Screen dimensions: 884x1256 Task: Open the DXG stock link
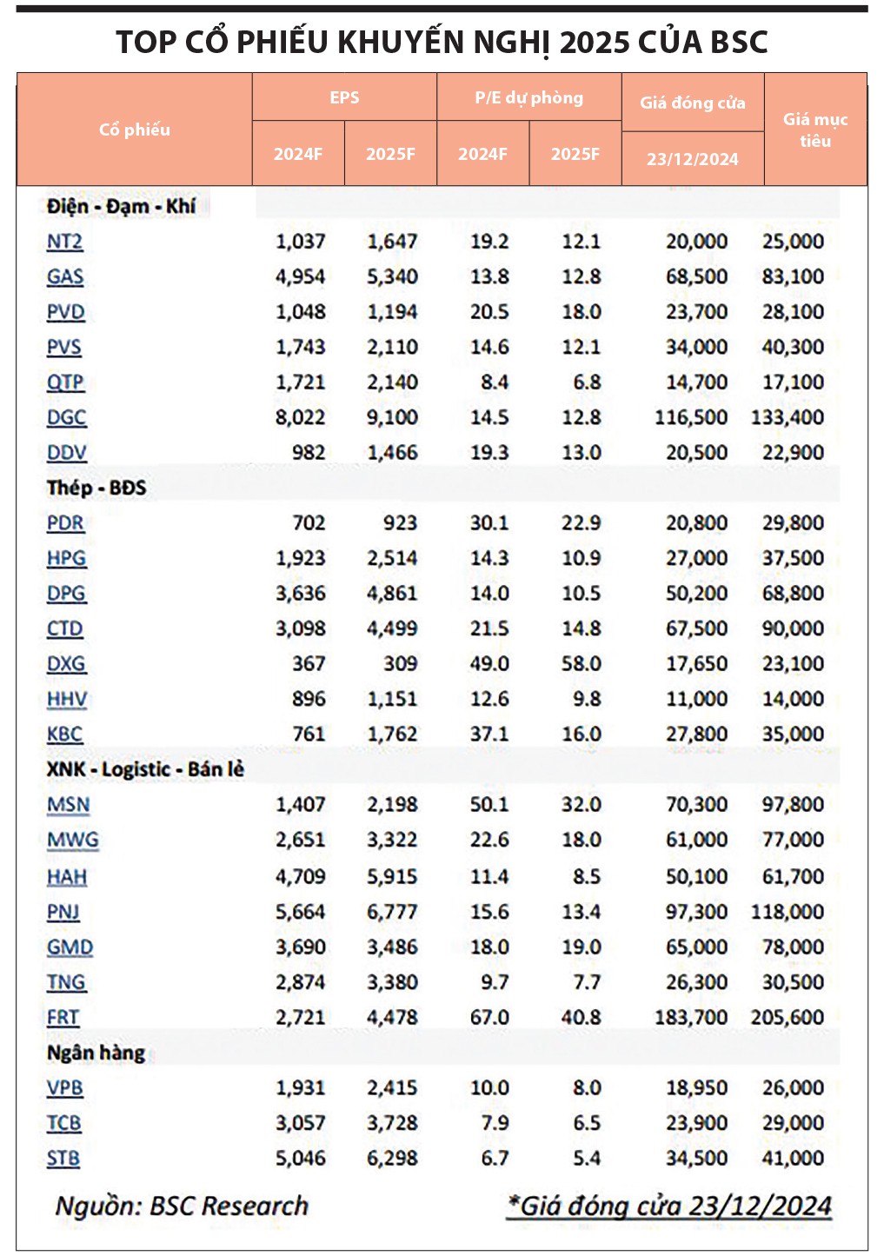pyautogui.click(x=66, y=664)
